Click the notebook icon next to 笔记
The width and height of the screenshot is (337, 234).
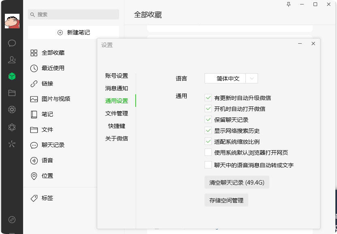(34, 114)
